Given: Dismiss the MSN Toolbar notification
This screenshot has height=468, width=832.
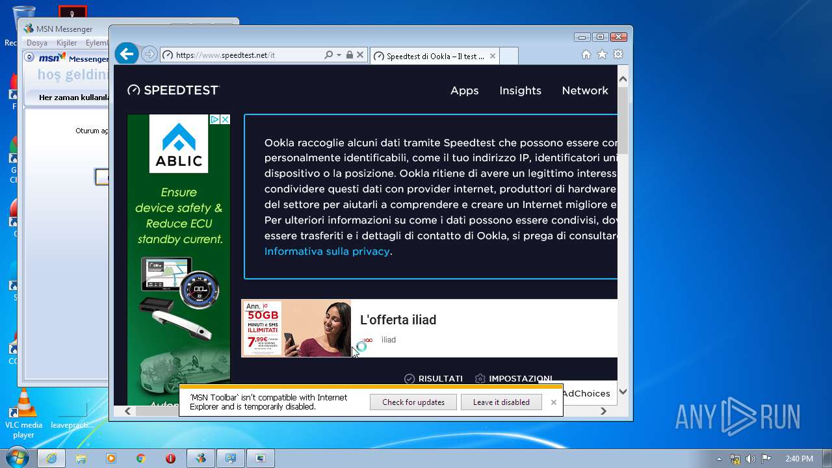Looking at the screenshot, I should pos(553,402).
